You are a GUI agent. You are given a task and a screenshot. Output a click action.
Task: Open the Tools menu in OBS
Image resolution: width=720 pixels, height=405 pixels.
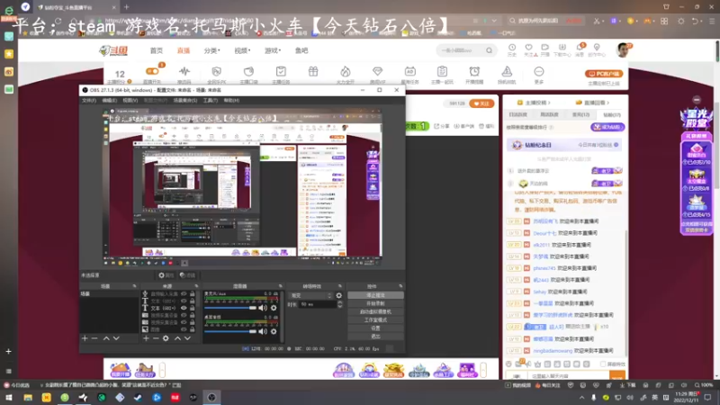pyautogui.click(x=211, y=100)
